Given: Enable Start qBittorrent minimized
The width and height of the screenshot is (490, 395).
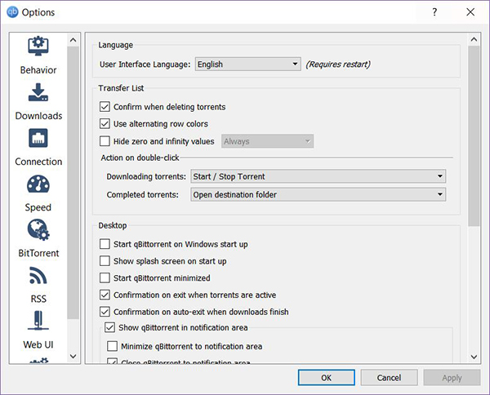Looking at the screenshot, I should (105, 277).
